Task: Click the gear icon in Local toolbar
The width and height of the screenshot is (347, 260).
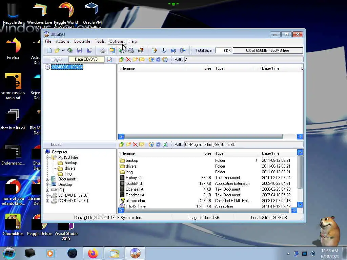Action: pyautogui.click(x=158, y=145)
